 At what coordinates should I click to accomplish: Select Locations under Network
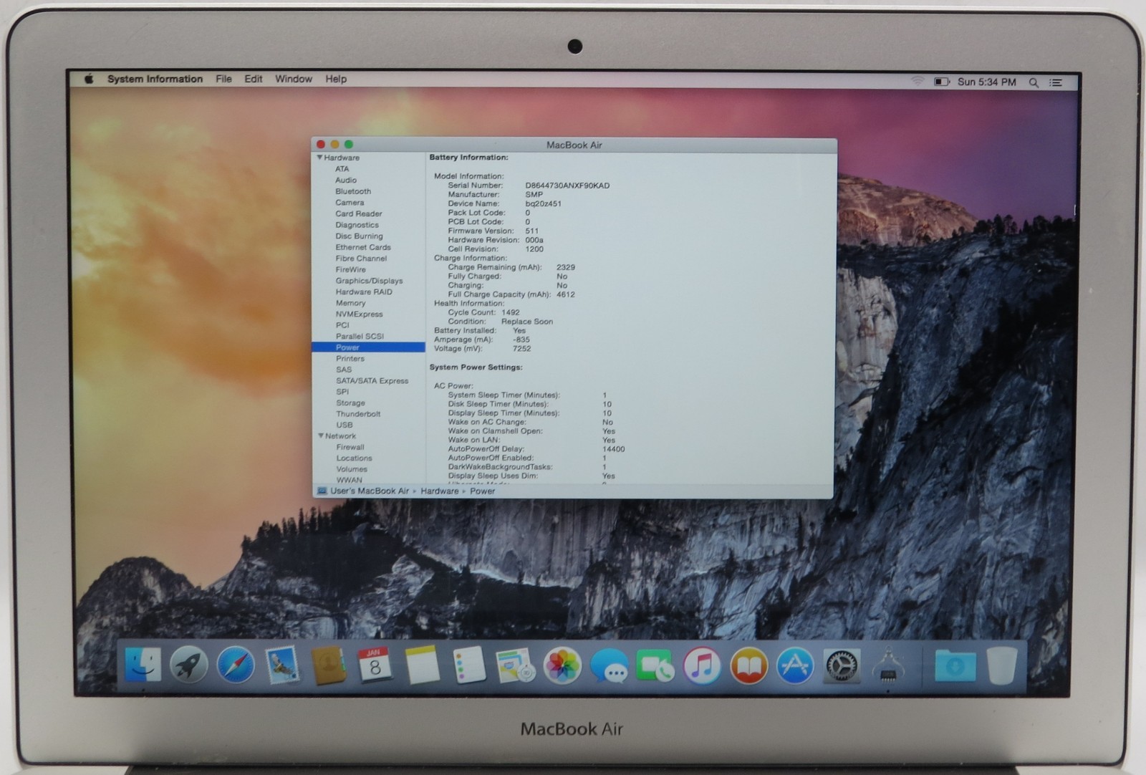coord(354,458)
